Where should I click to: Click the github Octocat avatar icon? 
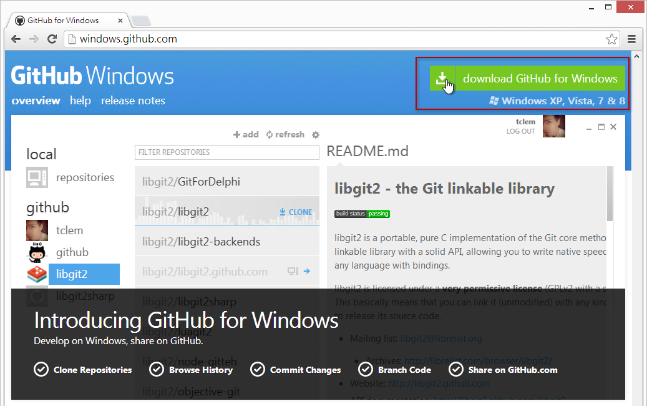37,252
